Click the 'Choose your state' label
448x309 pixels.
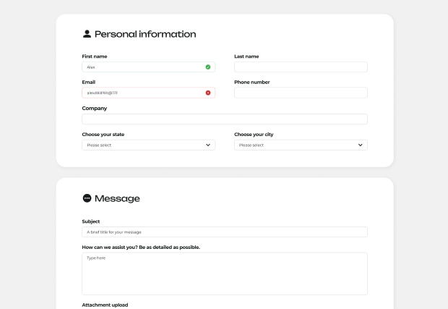coord(103,135)
